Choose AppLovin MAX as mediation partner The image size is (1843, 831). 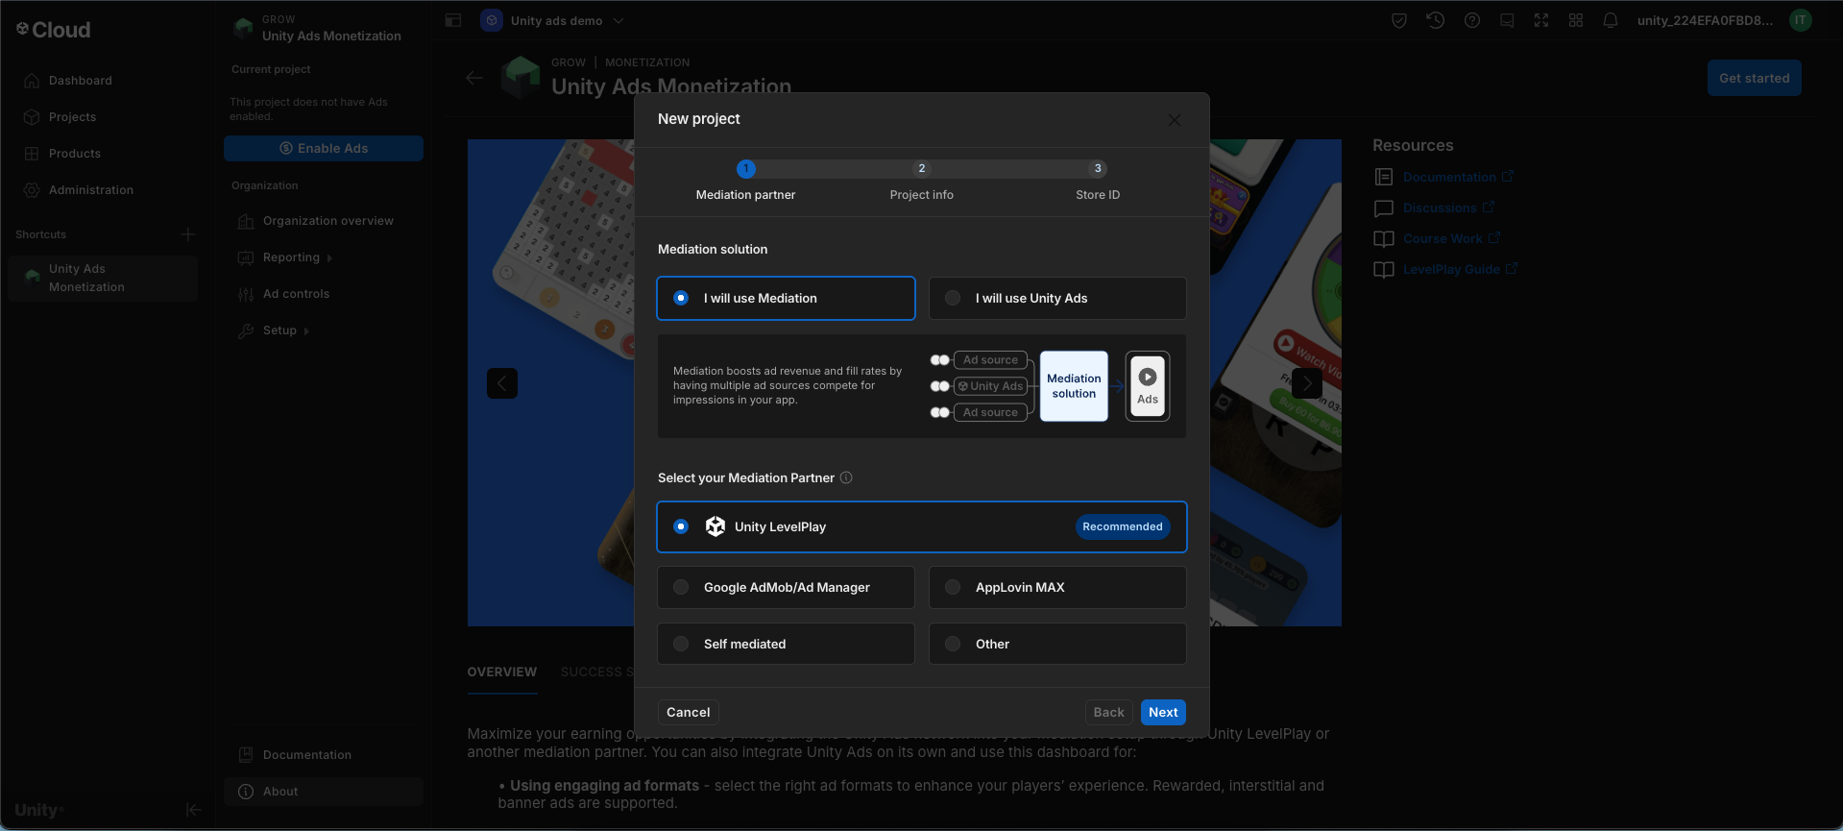[x=1057, y=587]
